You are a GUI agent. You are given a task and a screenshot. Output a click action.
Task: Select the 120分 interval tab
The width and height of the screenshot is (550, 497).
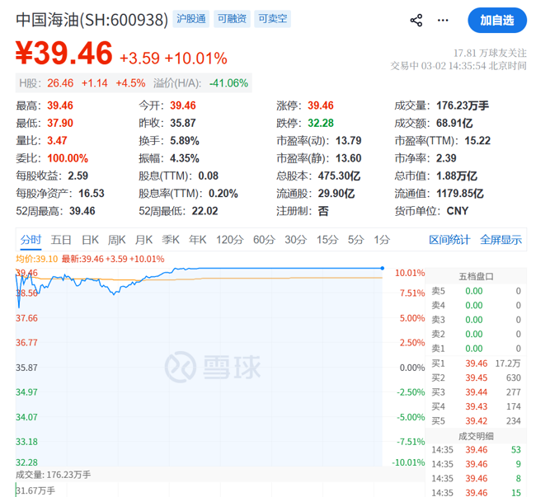point(228,240)
